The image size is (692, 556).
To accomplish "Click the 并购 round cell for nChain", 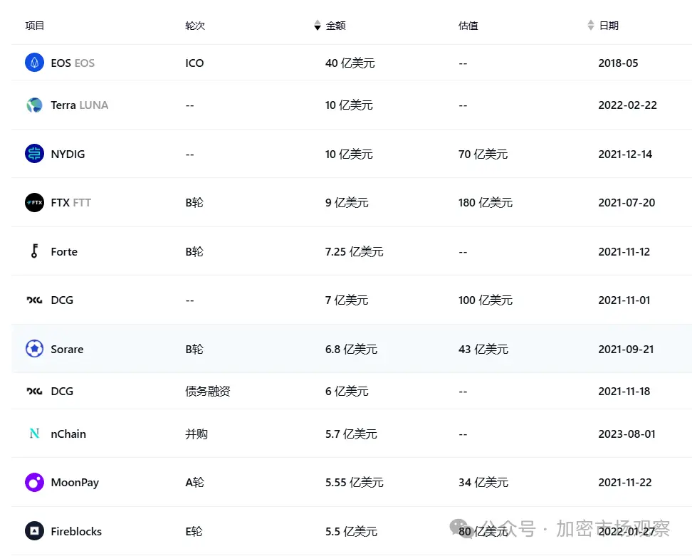I will [x=196, y=434].
